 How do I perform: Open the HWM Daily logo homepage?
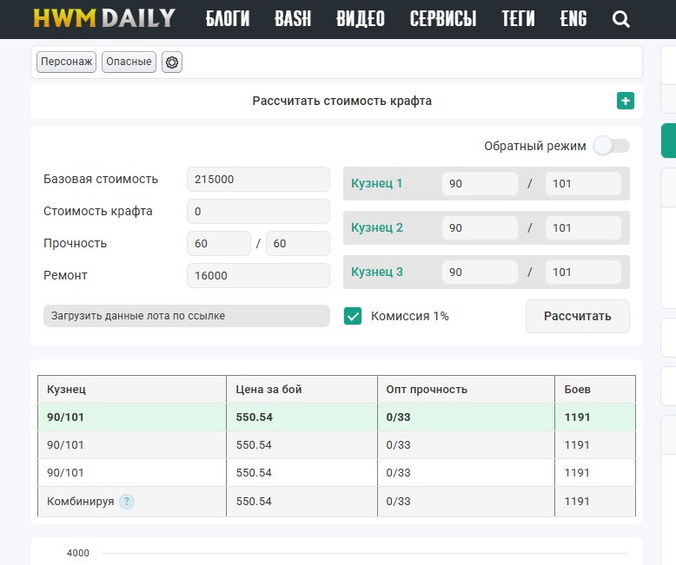tap(104, 18)
